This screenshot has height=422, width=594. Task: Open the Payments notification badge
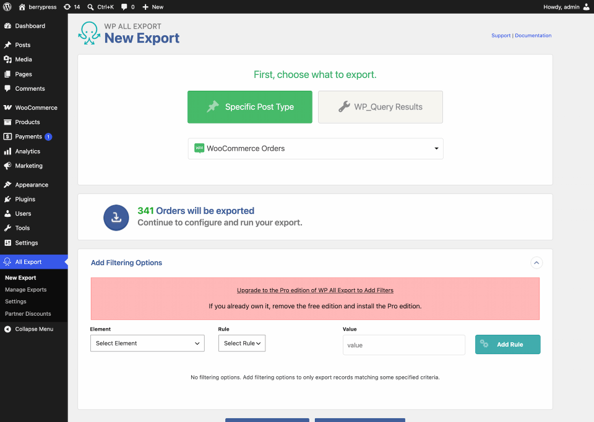pyautogui.click(x=48, y=137)
